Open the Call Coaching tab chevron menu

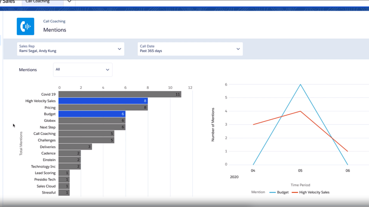pos(69,2)
